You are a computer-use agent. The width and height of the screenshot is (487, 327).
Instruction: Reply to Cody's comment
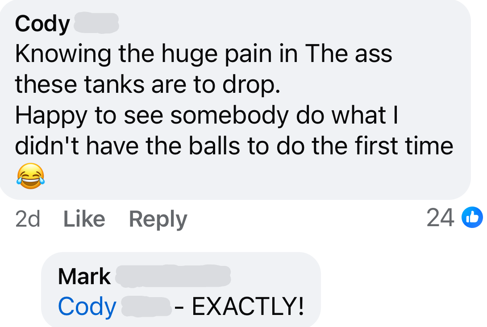point(158,219)
